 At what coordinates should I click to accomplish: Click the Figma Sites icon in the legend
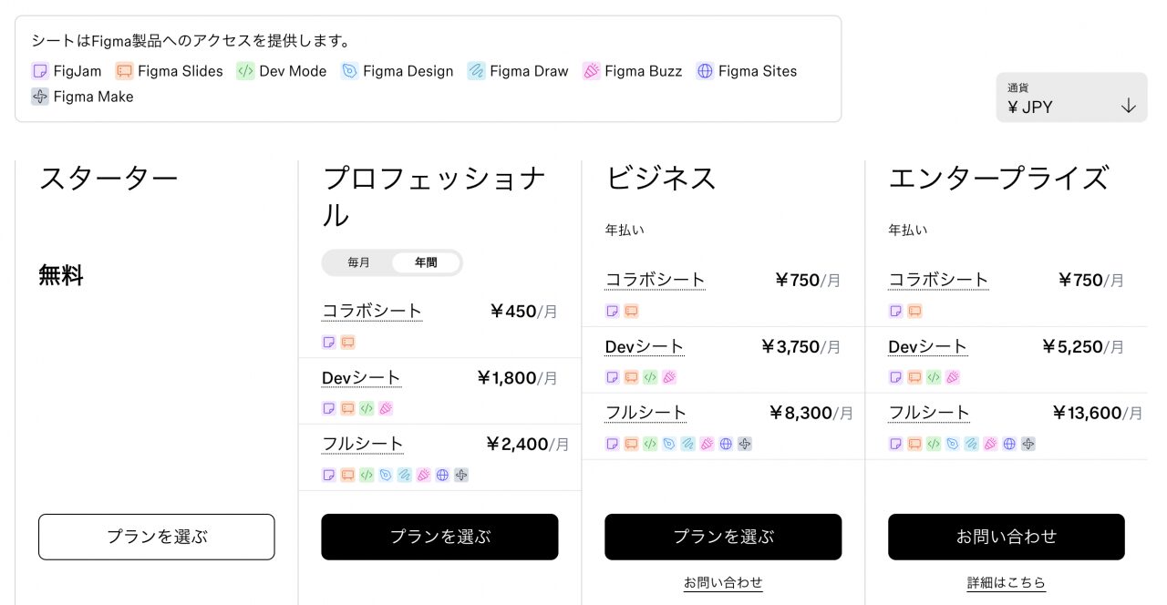click(705, 71)
